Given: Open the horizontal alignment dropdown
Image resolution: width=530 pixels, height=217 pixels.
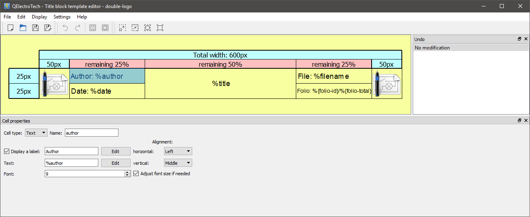Looking at the screenshot, I should 178,151.
